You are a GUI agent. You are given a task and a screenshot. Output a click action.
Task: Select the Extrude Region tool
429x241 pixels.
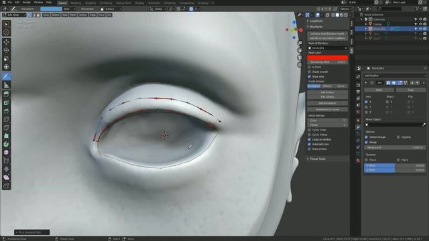point(6,94)
